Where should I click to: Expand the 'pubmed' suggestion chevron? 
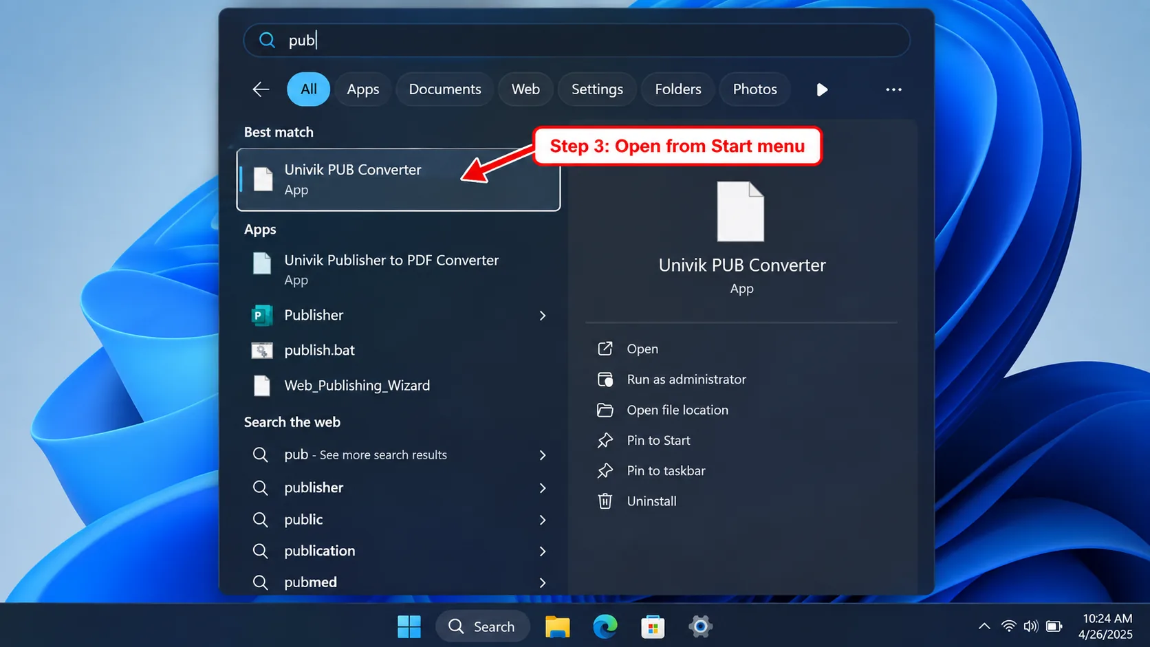[x=543, y=583]
